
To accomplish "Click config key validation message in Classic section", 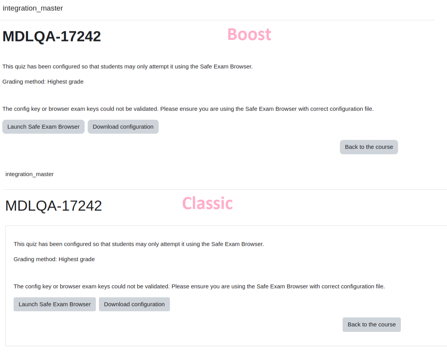I will [x=199, y=286].
